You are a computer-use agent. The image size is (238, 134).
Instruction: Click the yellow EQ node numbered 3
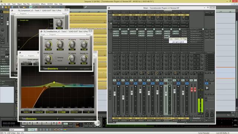point(54,83)
